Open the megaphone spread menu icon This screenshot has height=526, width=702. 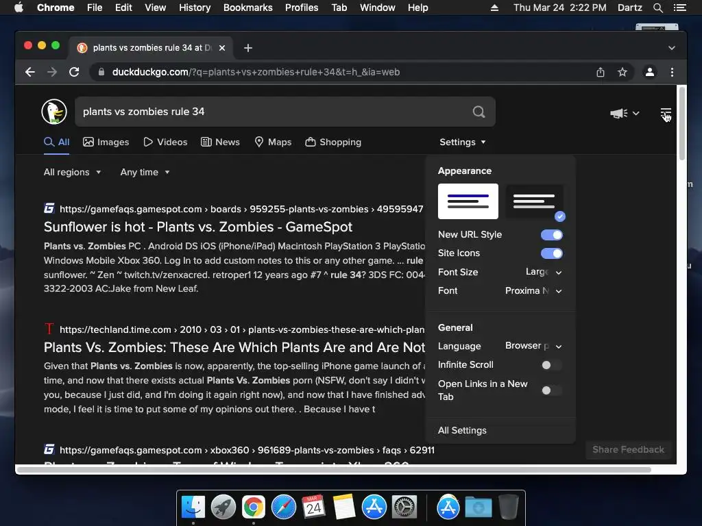point(625,113)
